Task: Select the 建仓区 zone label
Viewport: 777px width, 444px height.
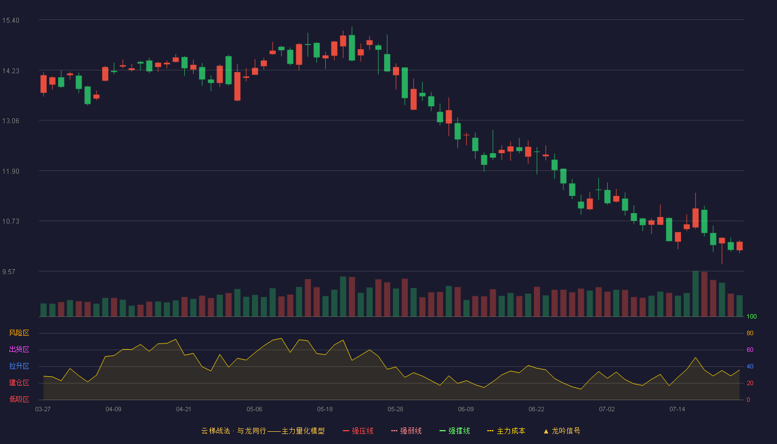Action: tap(19, 383)
